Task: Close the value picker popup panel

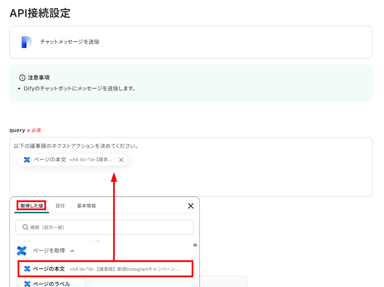Action: point(191,206)
